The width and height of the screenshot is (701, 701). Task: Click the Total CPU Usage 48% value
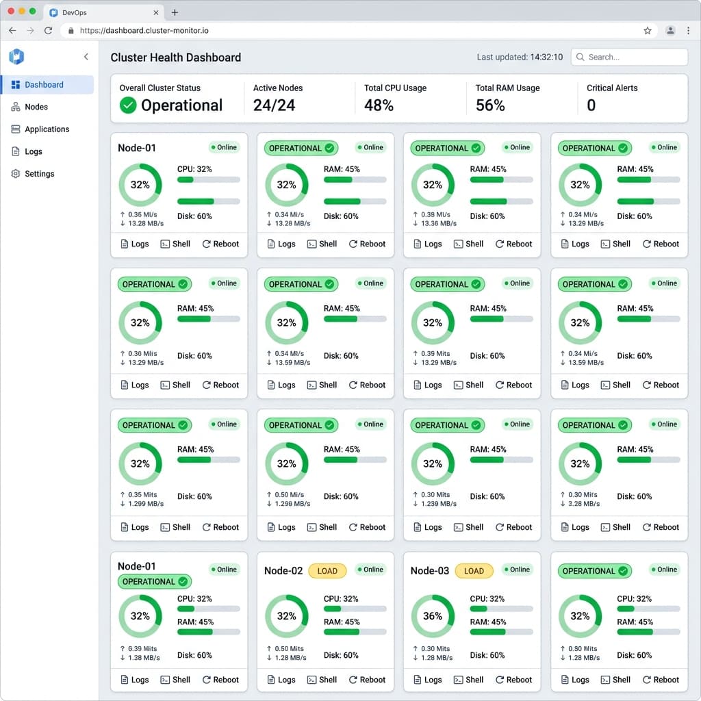coord(379,105)
